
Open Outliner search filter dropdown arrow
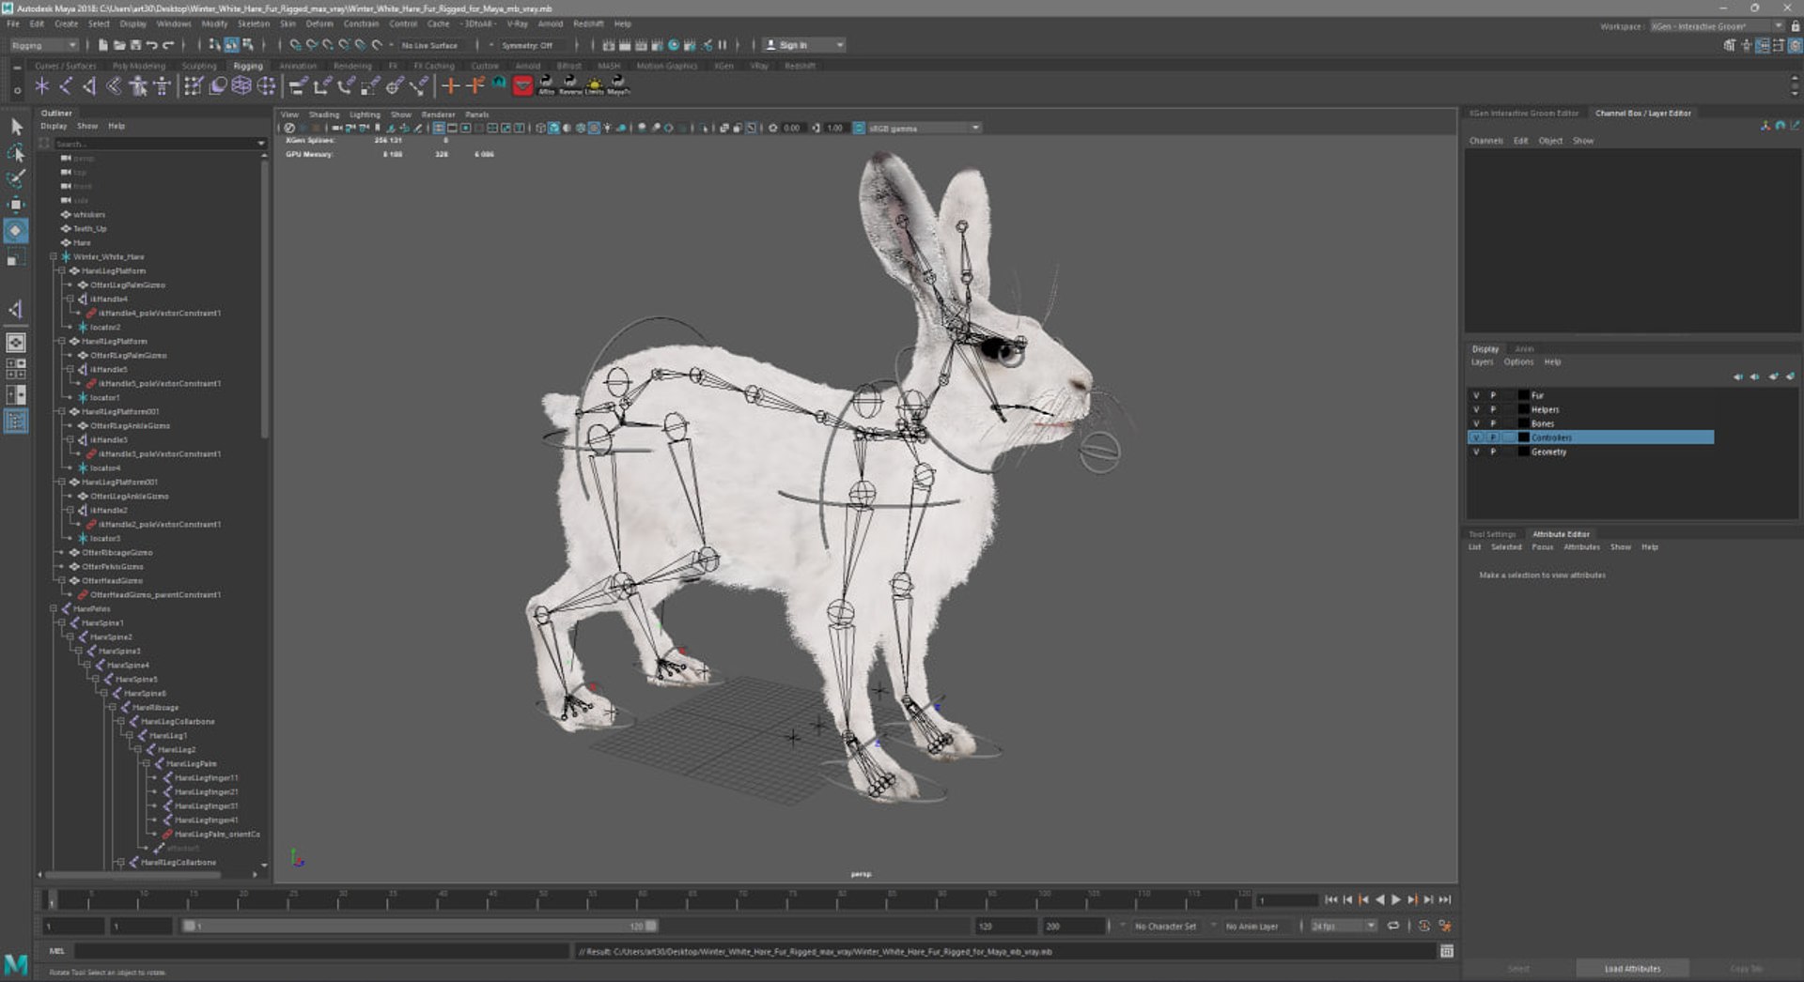tap(261, 144)
